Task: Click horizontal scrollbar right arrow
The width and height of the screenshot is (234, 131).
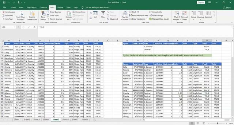Action: tap(230, 120)
